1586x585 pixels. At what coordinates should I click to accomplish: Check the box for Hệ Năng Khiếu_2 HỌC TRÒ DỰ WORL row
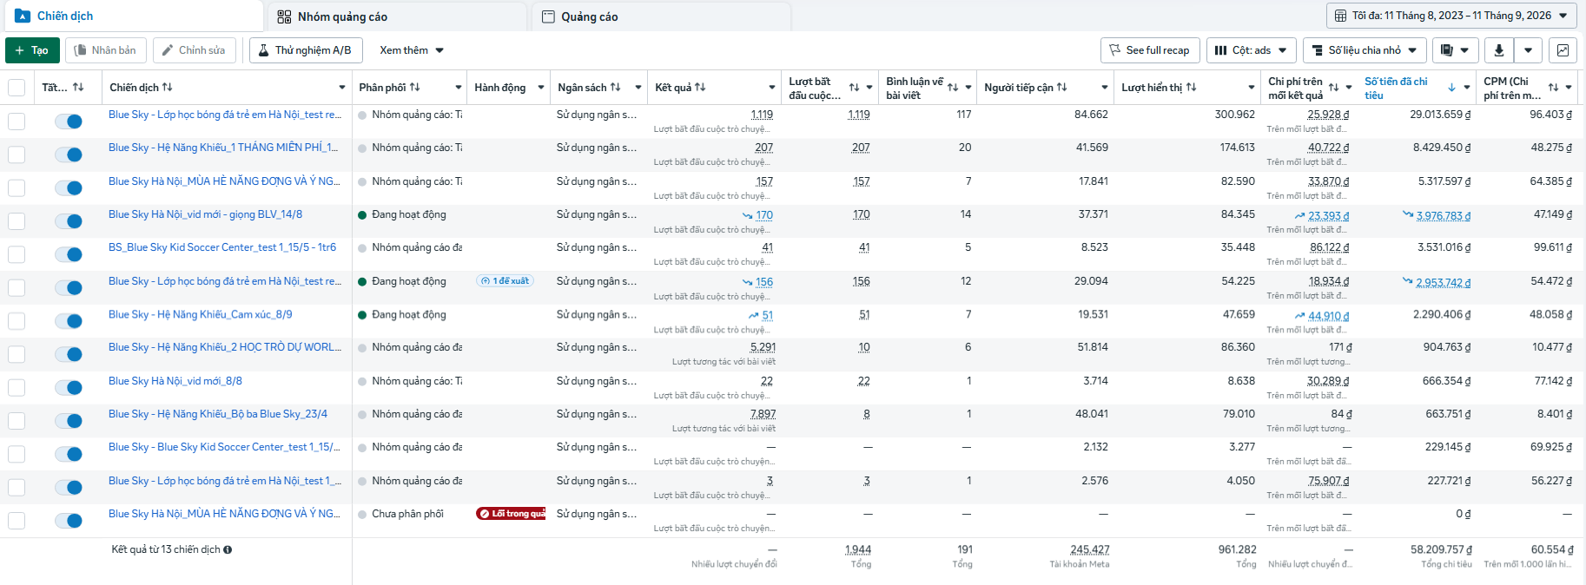[17, 354]
